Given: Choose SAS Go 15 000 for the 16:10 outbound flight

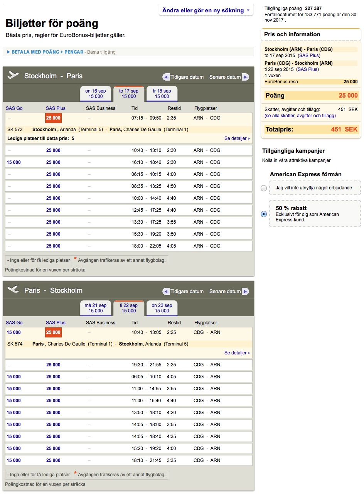Looking at the screenshot, I should (x=13, y=162).
